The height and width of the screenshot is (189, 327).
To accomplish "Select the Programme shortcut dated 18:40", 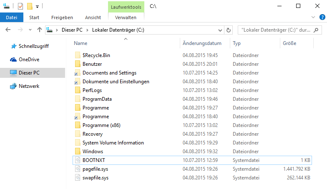I will 77,117.
